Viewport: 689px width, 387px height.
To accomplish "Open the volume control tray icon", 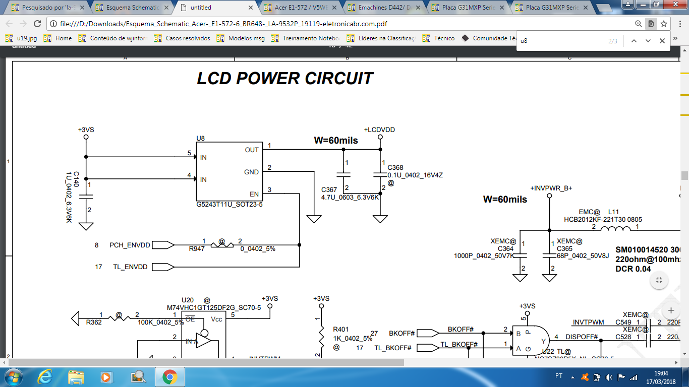I will (x=609, y=377).
